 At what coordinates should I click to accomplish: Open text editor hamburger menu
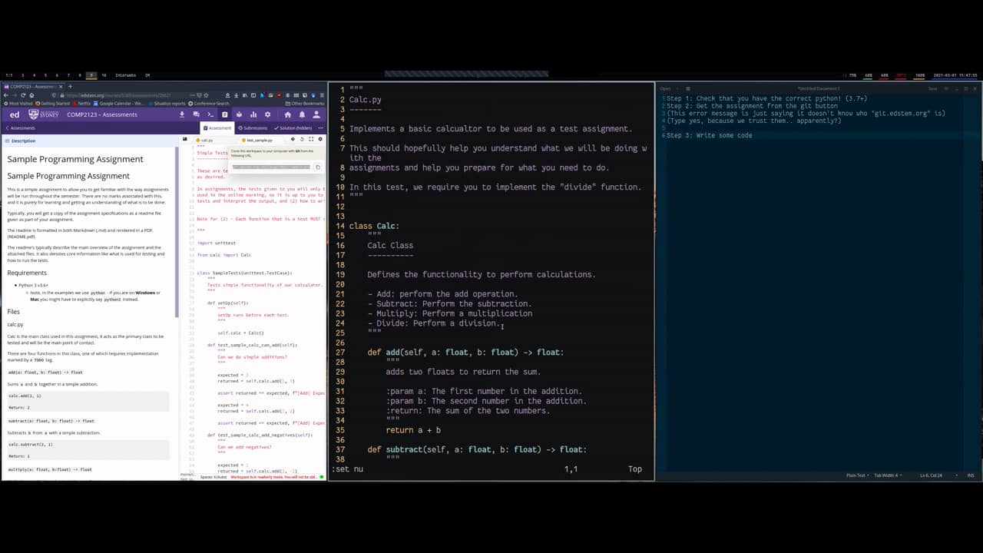[x=946, y=88]
